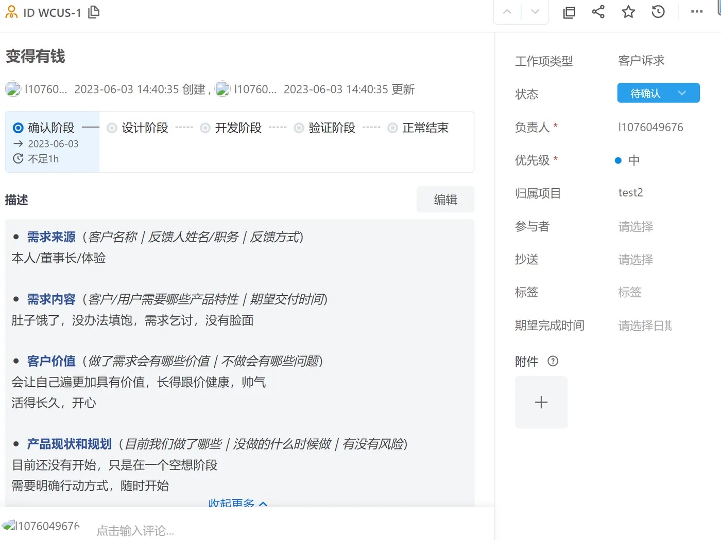Open the more options ellipsis menu
Image resolution: width=721 pixels, height=540 pixels.
(697, 12)
